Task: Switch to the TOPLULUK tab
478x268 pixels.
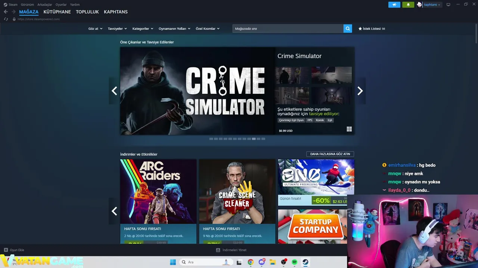Action: [87, 12]
